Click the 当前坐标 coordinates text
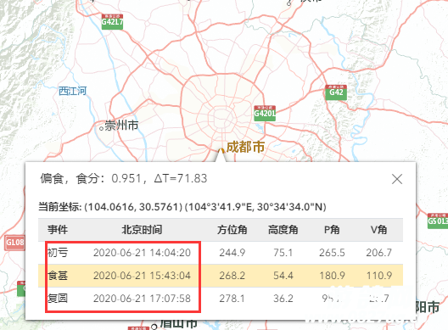 [x=182, y=207]
